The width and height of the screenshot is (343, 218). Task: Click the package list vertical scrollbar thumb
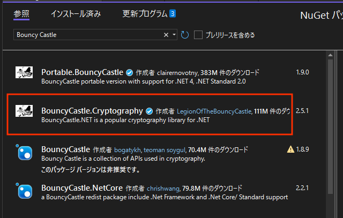tap(330, 127)
